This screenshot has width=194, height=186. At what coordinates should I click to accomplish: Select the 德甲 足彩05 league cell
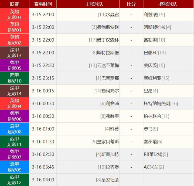click(x=15, y=66)
